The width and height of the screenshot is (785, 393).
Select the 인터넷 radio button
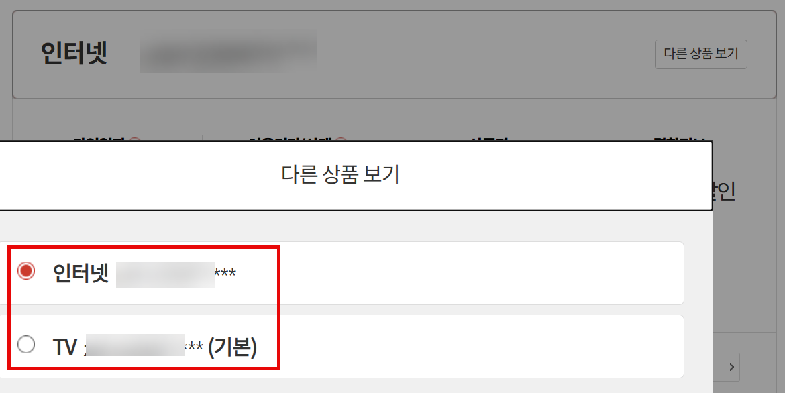(x=26, y=271)
